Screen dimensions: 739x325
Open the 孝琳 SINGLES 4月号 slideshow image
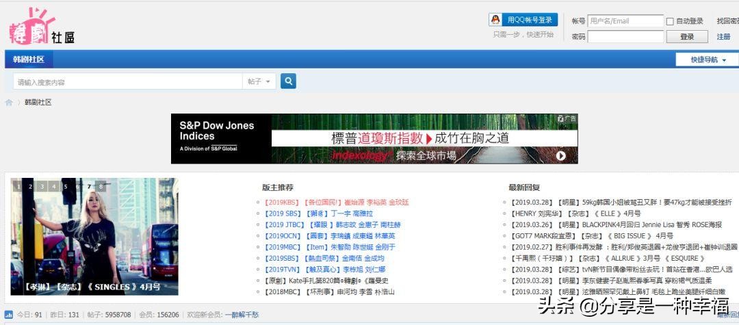pyautogui.click(x=94, y=237)
